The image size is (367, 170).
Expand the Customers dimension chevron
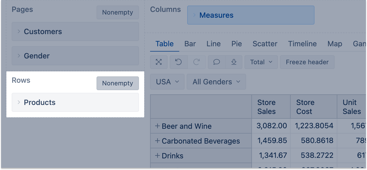(x=19, y=31)
